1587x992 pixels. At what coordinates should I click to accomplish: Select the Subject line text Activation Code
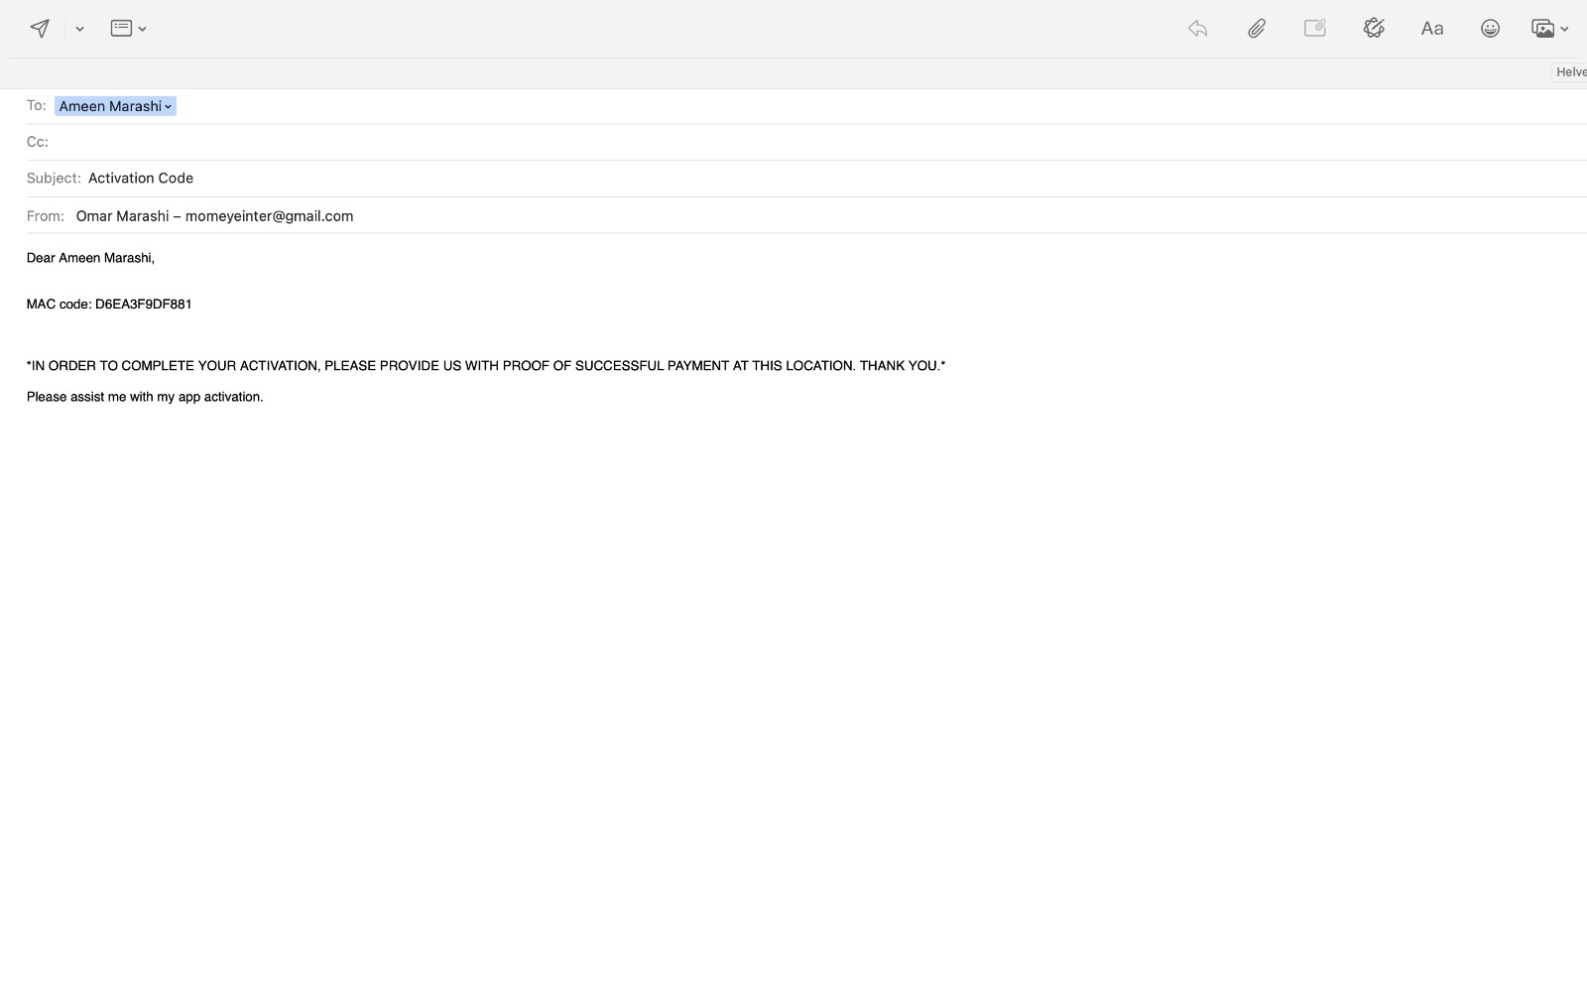coord(140,178)
